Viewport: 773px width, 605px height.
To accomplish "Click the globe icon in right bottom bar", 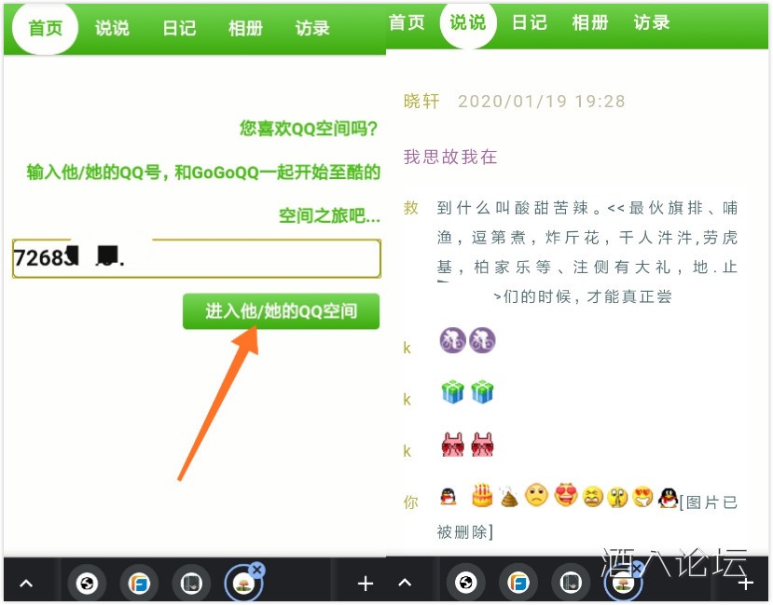I will [465, 584].
